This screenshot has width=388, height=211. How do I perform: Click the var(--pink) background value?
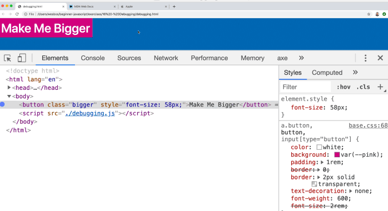coord(361,154)
